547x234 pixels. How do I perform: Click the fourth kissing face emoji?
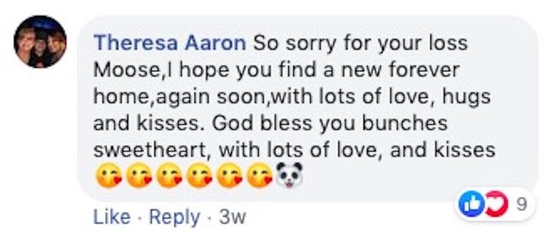coord(199,175)
